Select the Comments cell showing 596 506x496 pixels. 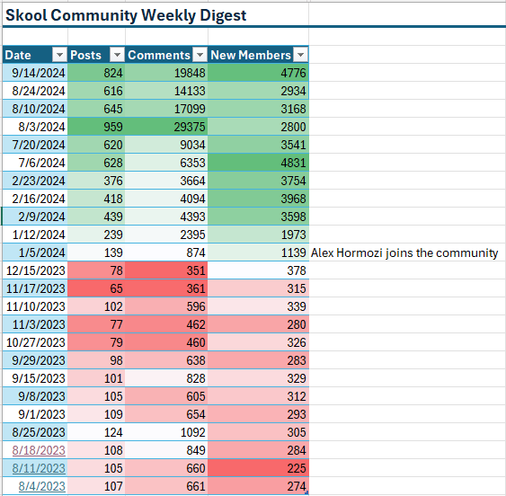(166, 306)
